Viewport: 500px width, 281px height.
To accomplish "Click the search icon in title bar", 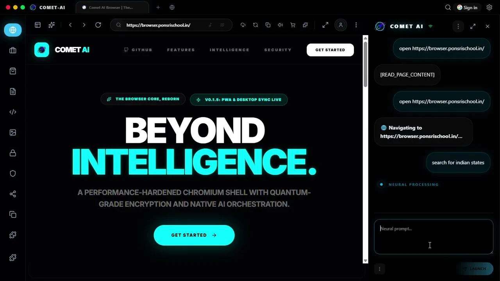I will [x=448, y=7].
